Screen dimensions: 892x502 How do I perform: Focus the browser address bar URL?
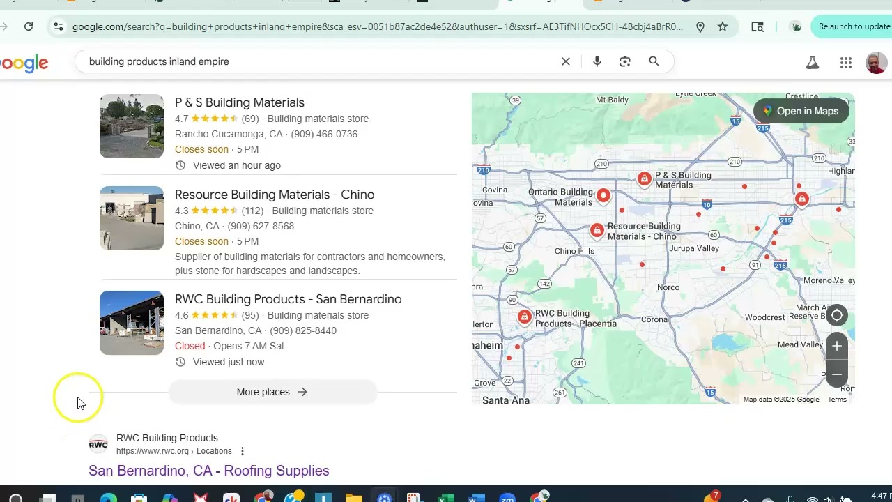click(x=378, y=26)
